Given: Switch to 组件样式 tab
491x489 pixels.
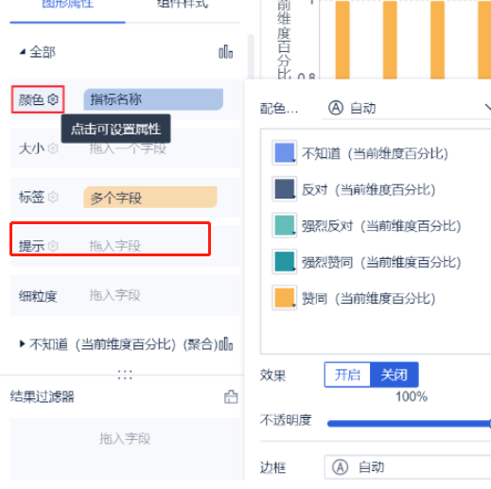Looking at the screenshot, I should tap(183, 4).
